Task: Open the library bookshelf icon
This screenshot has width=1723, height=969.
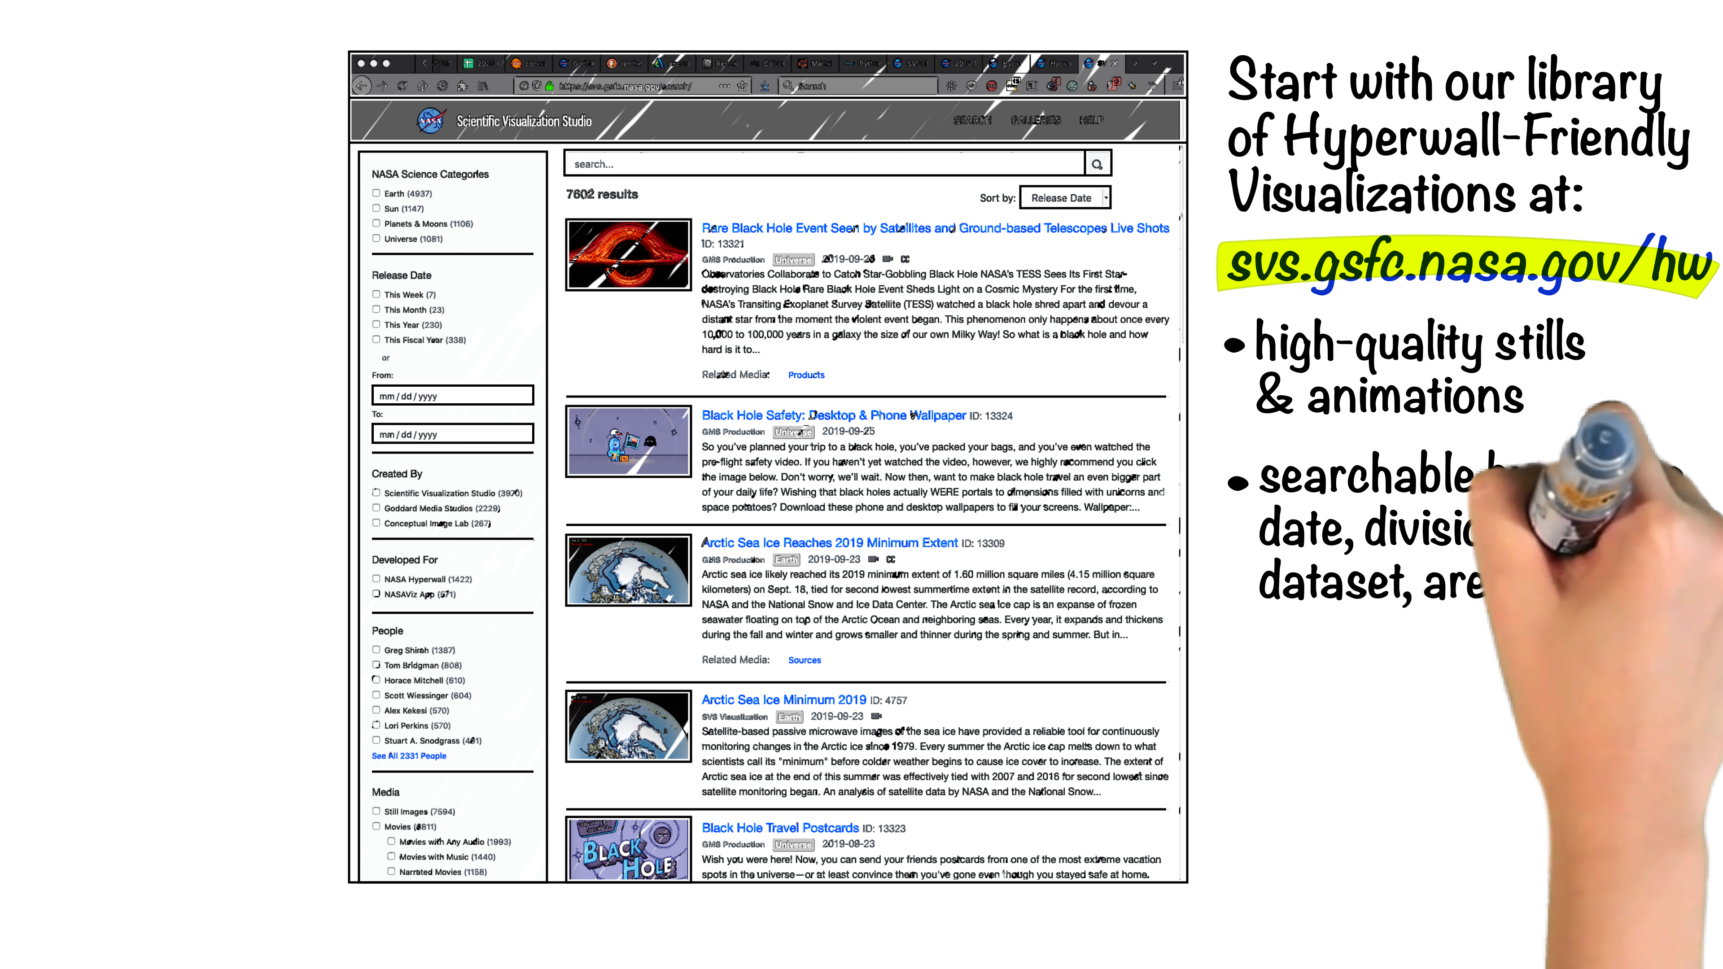Action: tap(482, 86)
